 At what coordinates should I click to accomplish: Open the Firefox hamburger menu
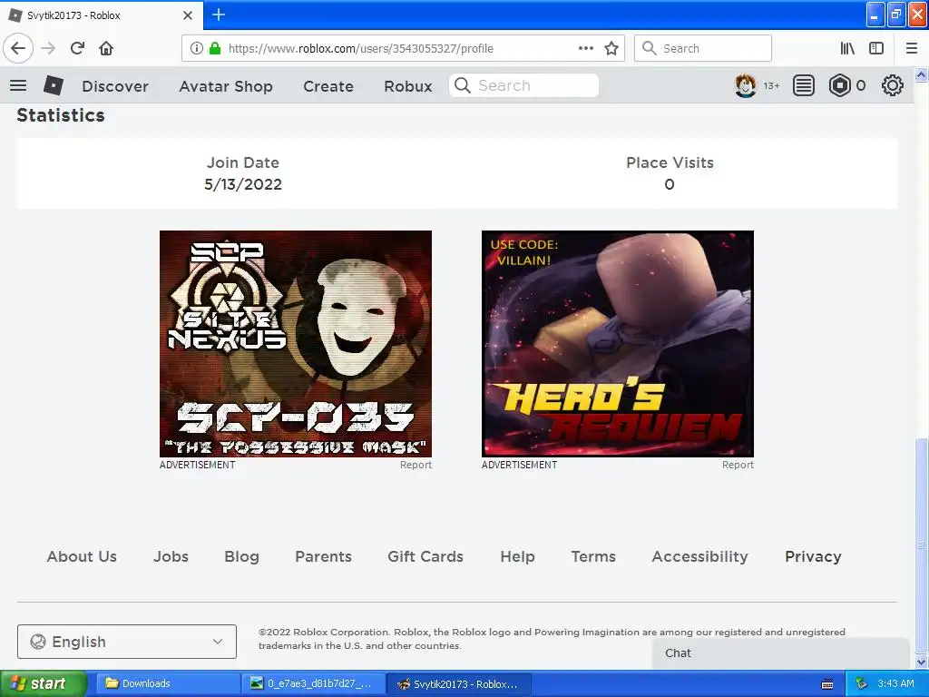(x=912, y=48)
